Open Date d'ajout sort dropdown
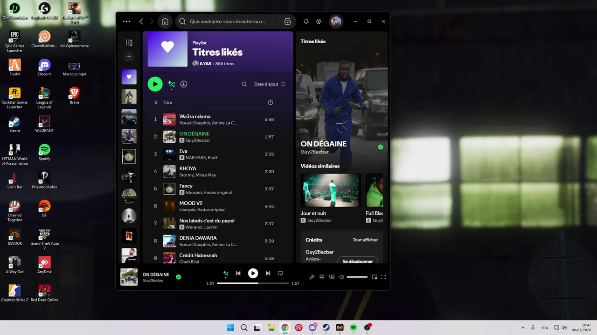This screenshot has width=597, height=335. tap(270, 84)
